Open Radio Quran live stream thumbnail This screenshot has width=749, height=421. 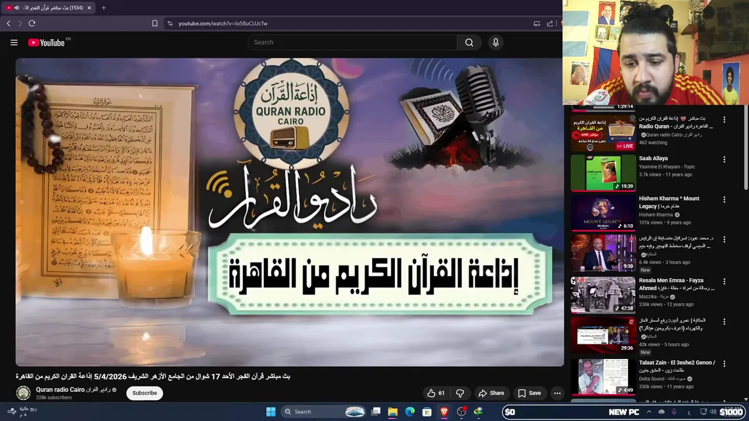point(603,133)
